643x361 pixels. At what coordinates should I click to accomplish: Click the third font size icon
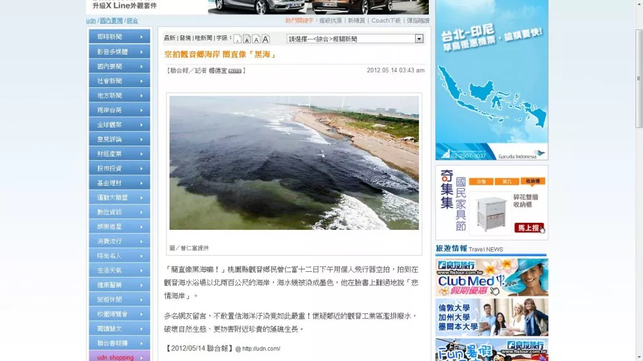click(256, 40)
